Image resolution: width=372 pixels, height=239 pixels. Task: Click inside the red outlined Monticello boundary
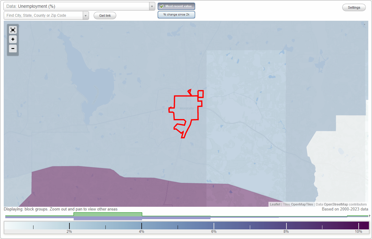click(x=186, y=107)
